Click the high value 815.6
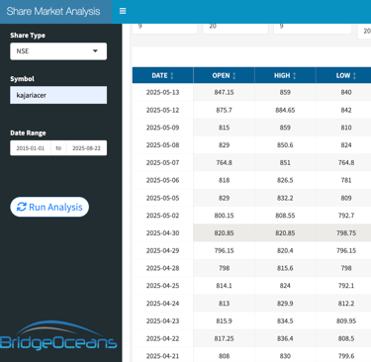This screenshot has width=371, height=362. point(285,268)
